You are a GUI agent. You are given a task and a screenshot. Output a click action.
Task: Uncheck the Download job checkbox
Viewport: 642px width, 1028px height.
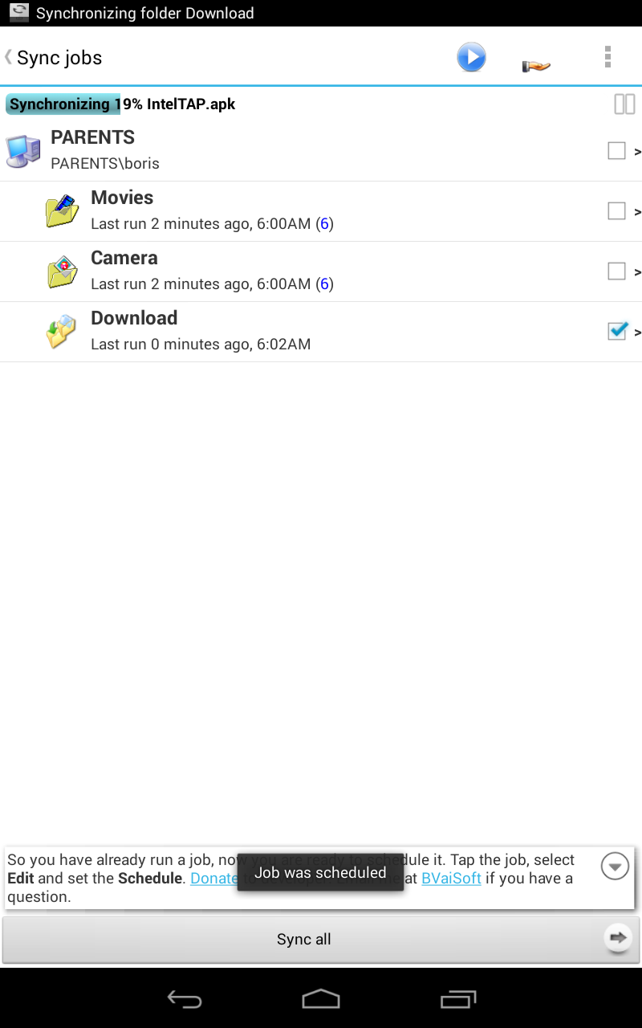pos(616,331)
